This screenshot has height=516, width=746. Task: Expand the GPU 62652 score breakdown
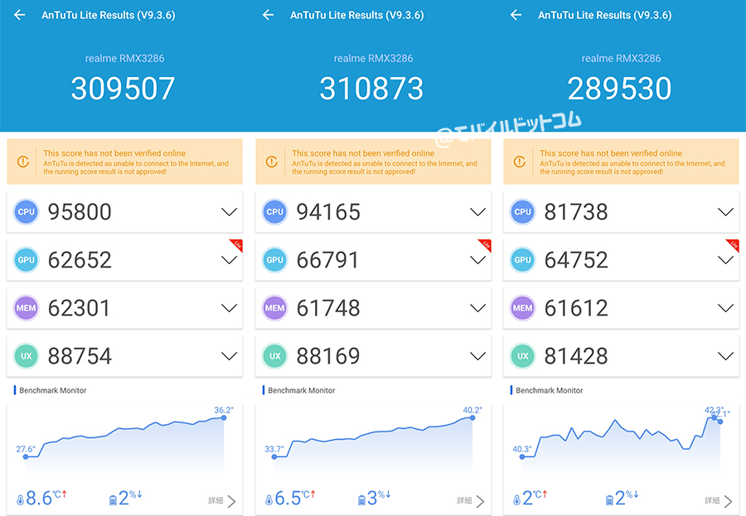coord(229,260)
